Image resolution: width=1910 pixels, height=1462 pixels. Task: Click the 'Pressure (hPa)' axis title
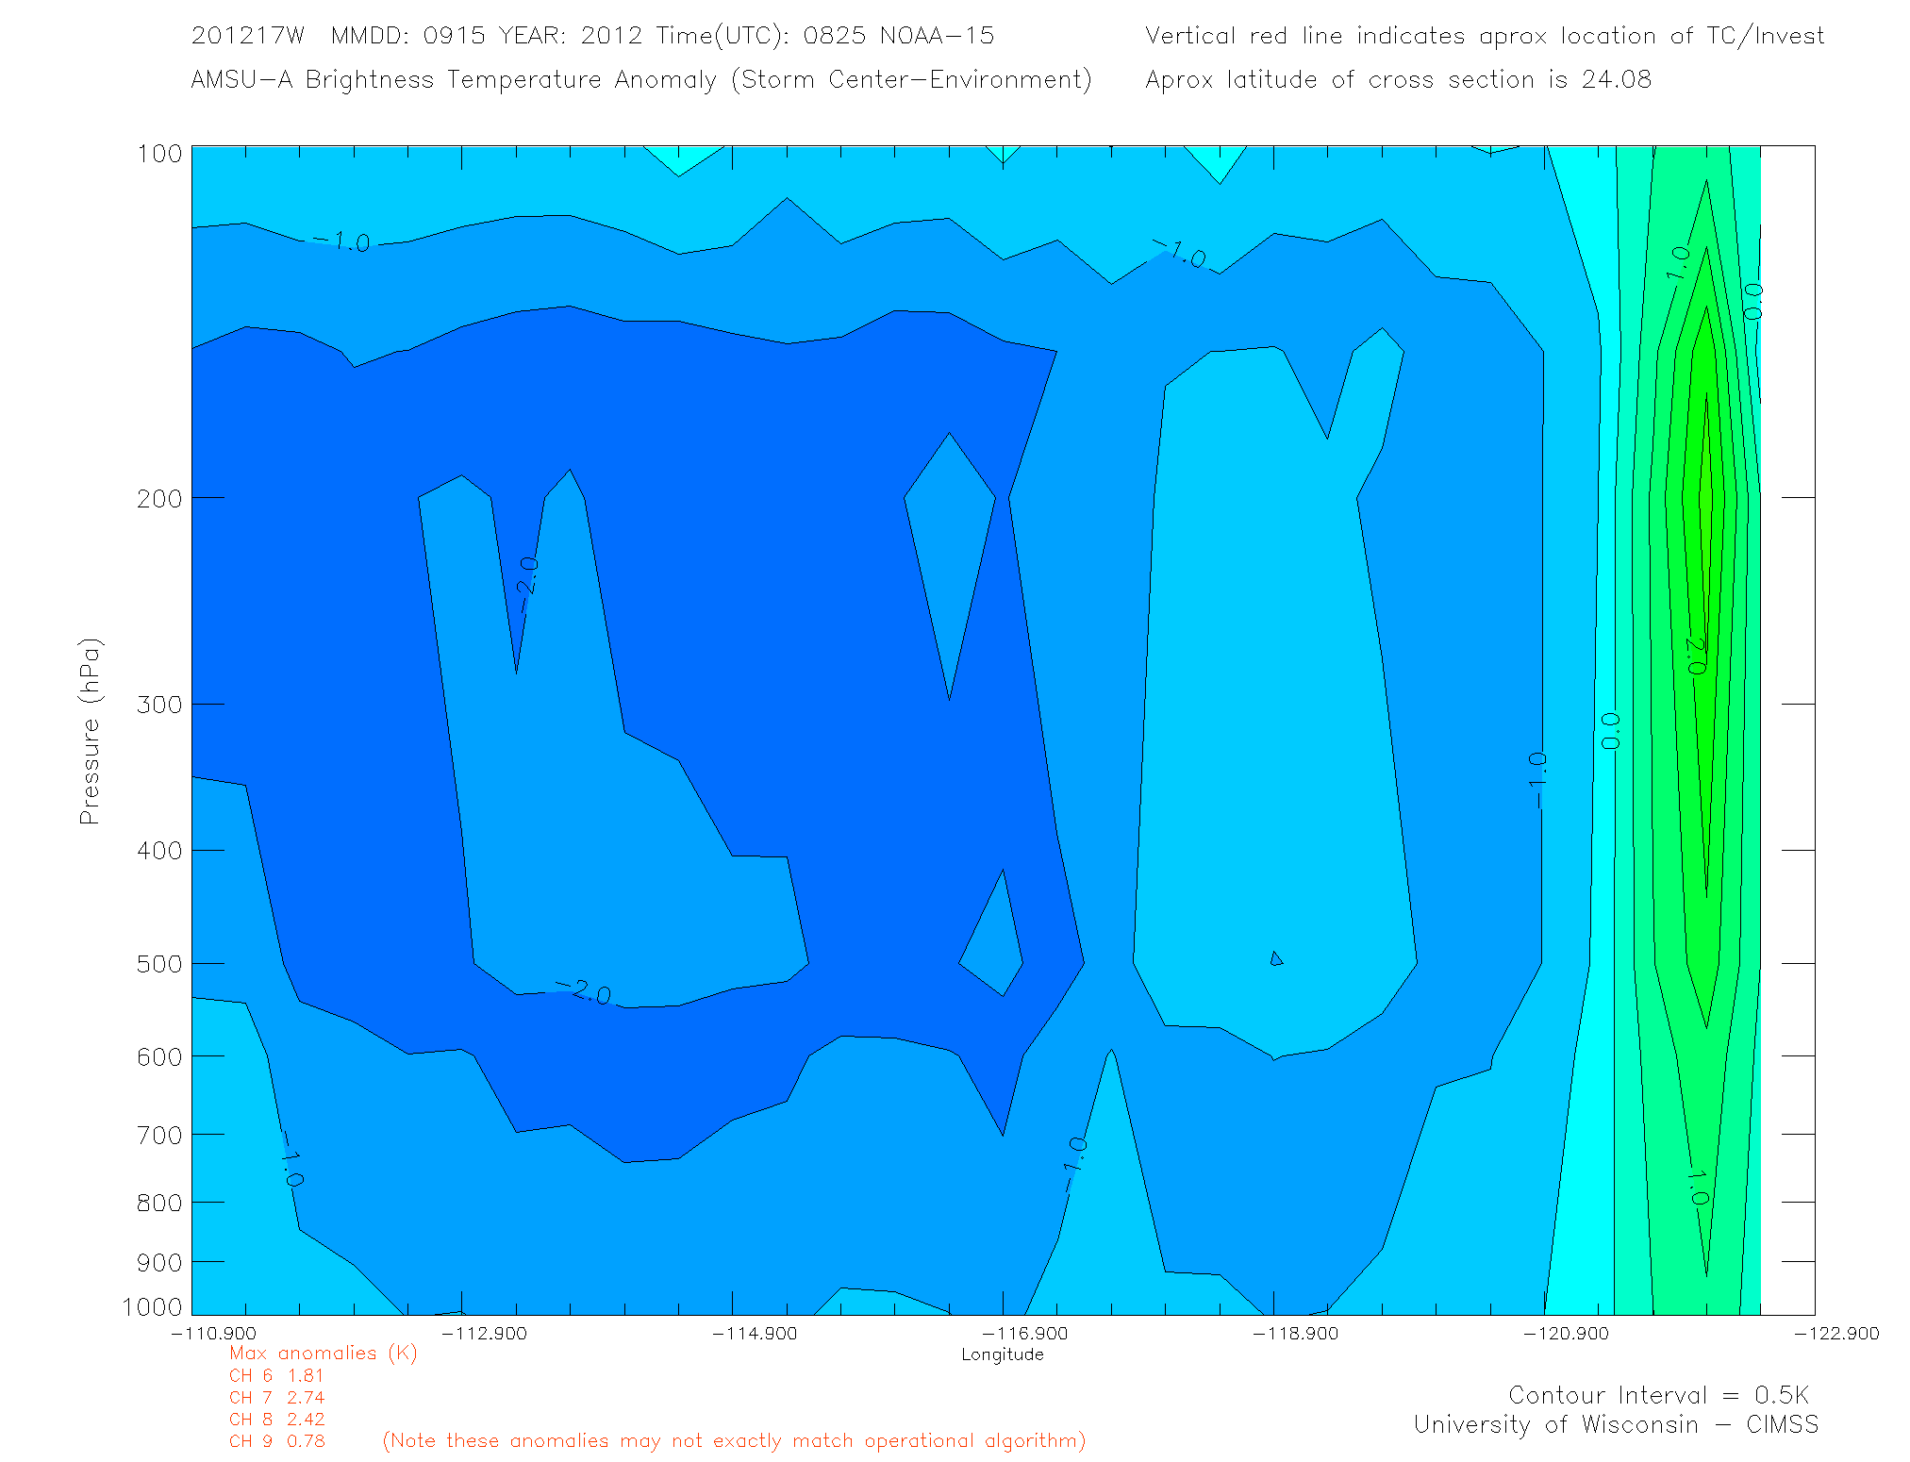pos(90,731)
